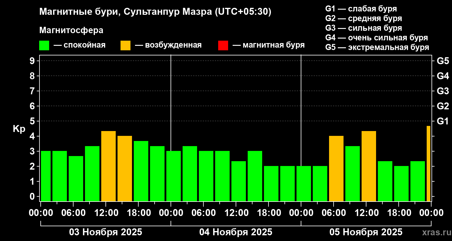Click the '— спокойная' legend text

click(80, 45)
